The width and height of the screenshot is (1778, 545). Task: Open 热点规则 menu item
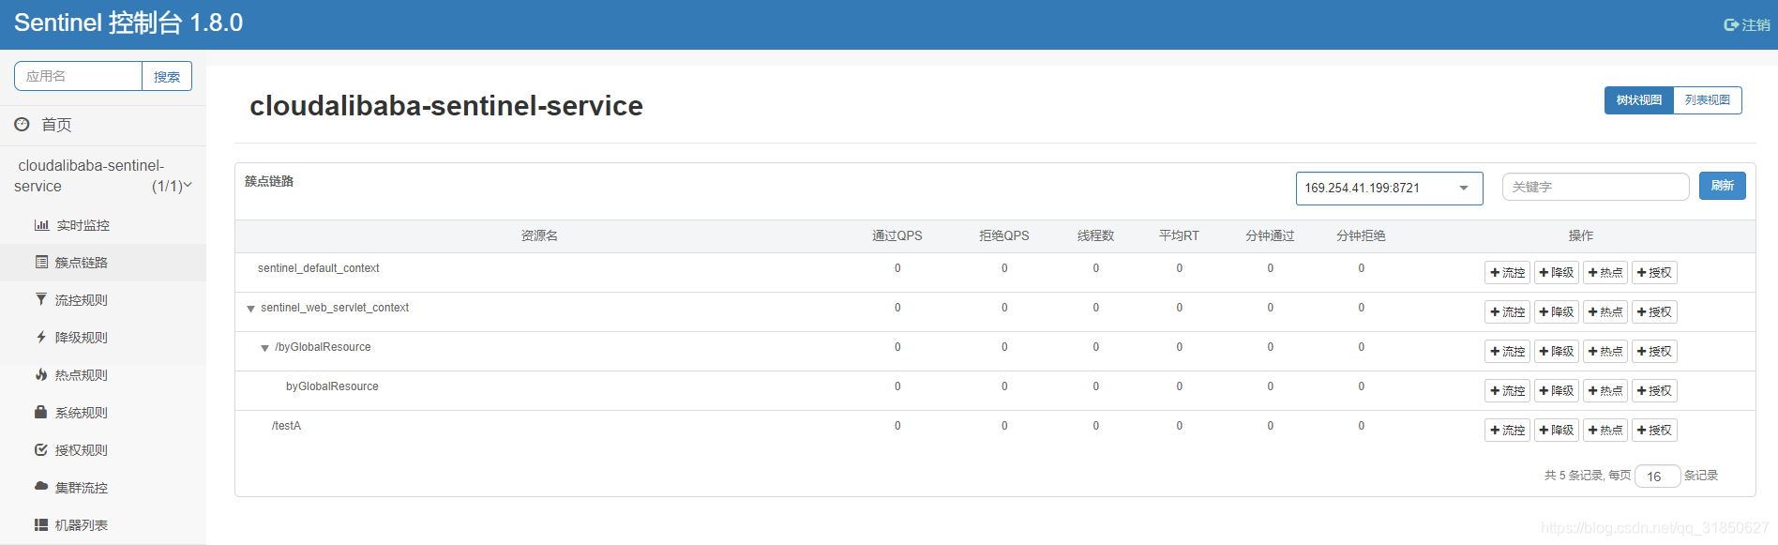pos(103,375)
